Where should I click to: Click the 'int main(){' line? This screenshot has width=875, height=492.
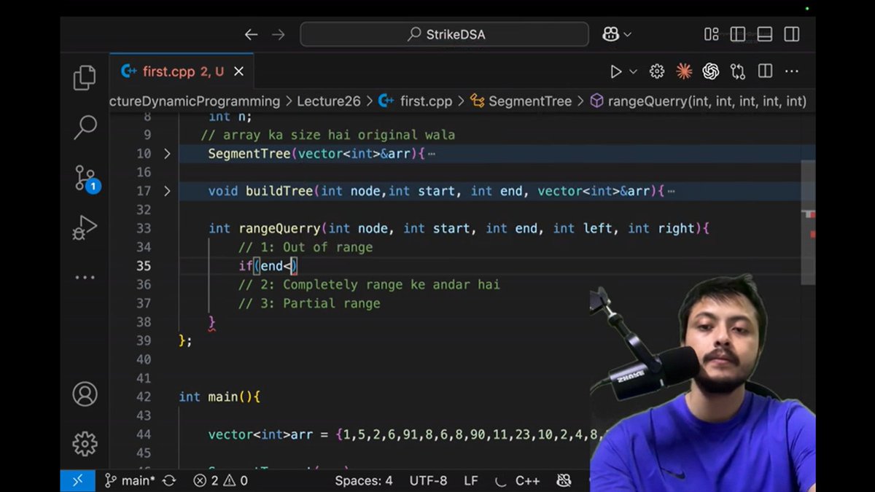[x=219, y=397]
